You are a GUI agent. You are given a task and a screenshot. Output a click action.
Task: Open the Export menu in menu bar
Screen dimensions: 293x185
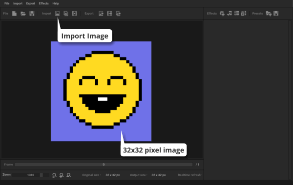click(30, 3)
